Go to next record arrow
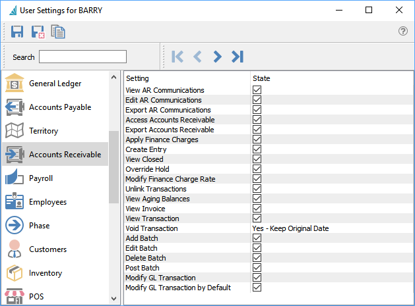This screenshot has height=306, width=415. click(x=217, y=57)
